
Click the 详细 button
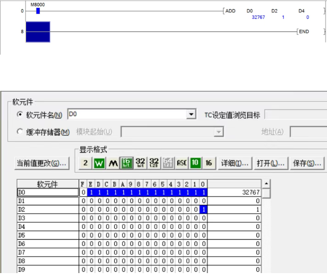[x=235, y=163]
